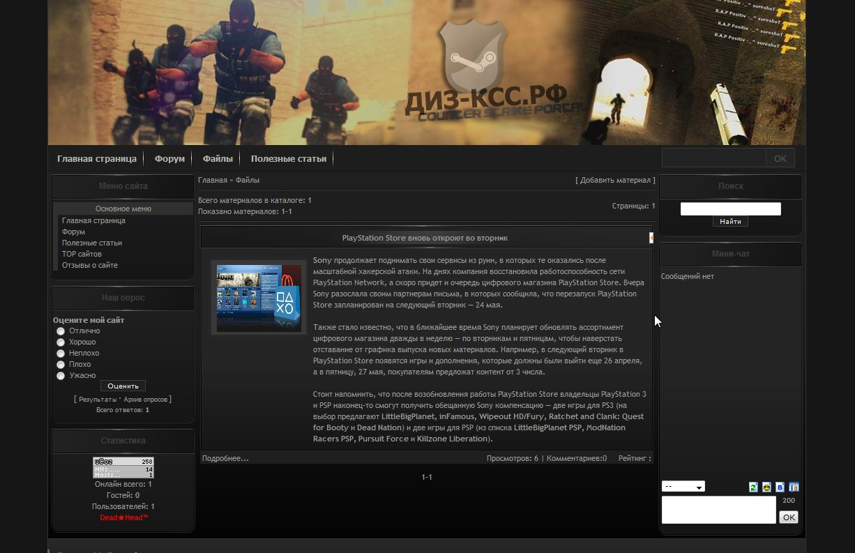Click the BB-codes icon in mini-chat

tap(780, 487)
